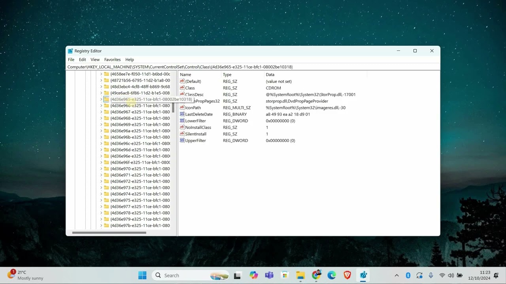Click the folder icon of key {4d36e96d-e325
506x284 pixels.
(106, 150)
